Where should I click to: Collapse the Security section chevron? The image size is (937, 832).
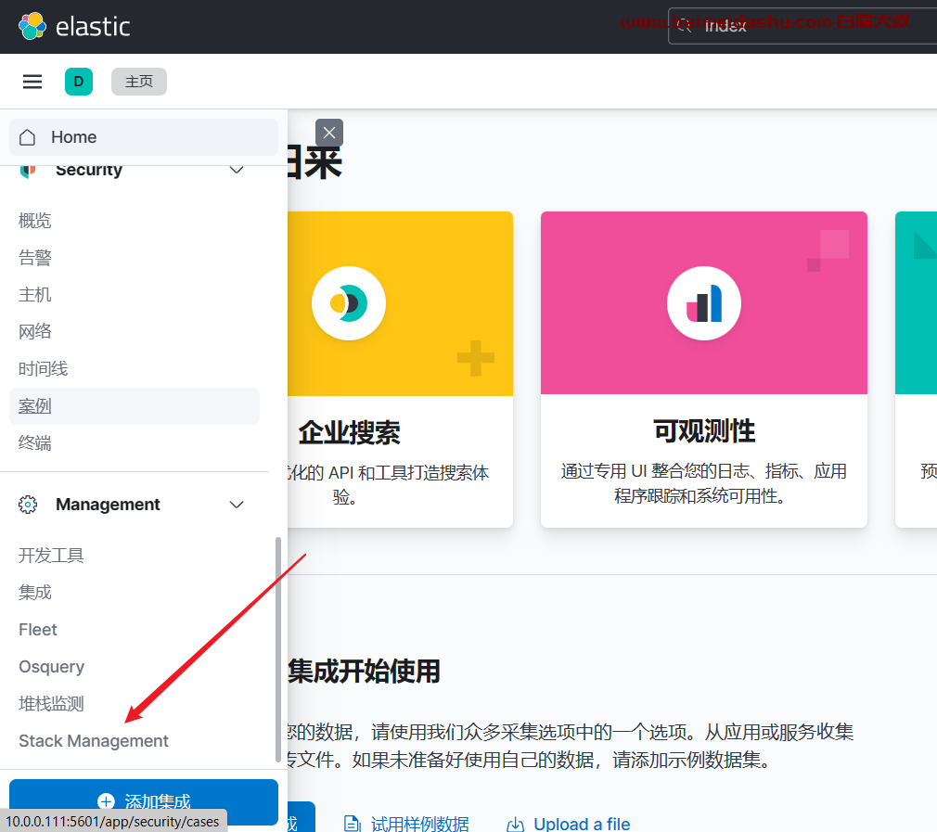(237, 170)
